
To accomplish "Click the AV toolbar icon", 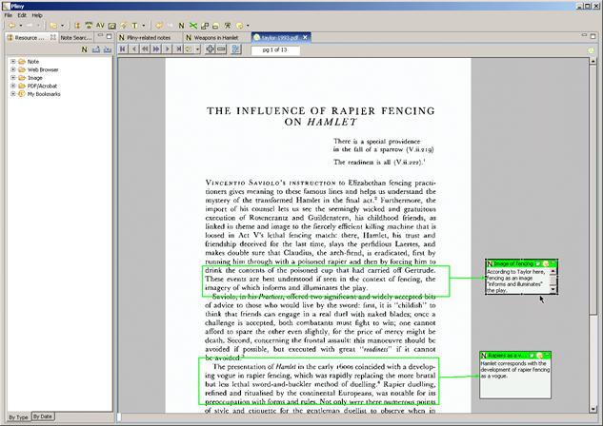I will point(100,26).
